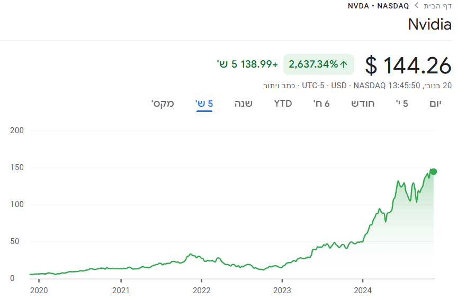475x300 pixels.
Task: Select the "5 ש'" five-year tab
Action: (204, 104)
